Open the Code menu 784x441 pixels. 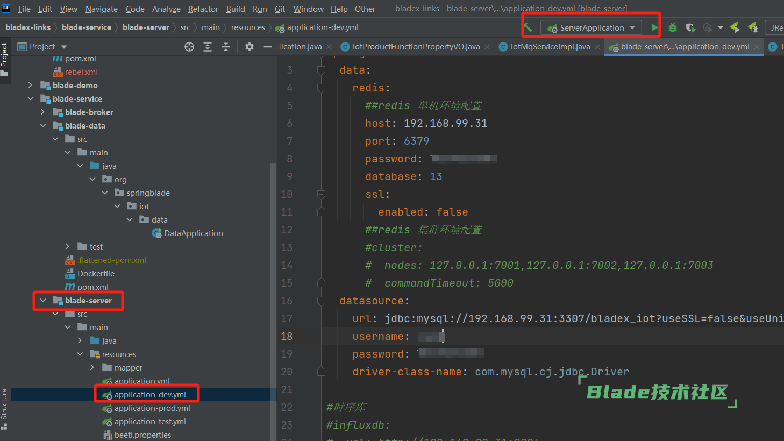tap(135, 9)
